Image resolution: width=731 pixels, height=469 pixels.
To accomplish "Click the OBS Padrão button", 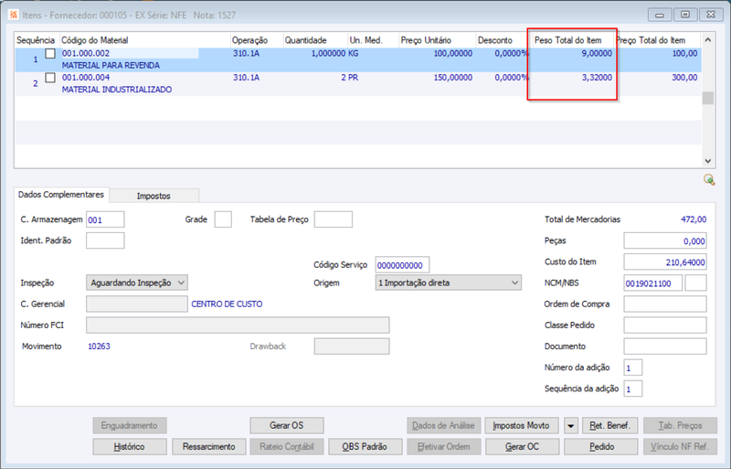I will click(365, 446).
